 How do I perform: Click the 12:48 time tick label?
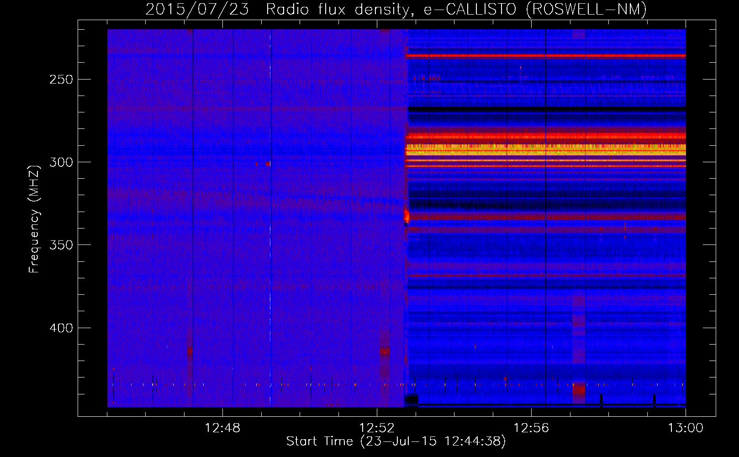click(222, 428)
